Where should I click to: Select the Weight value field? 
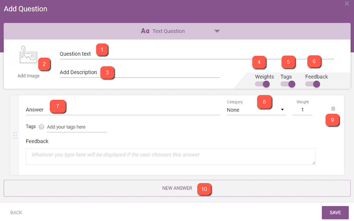302,110
